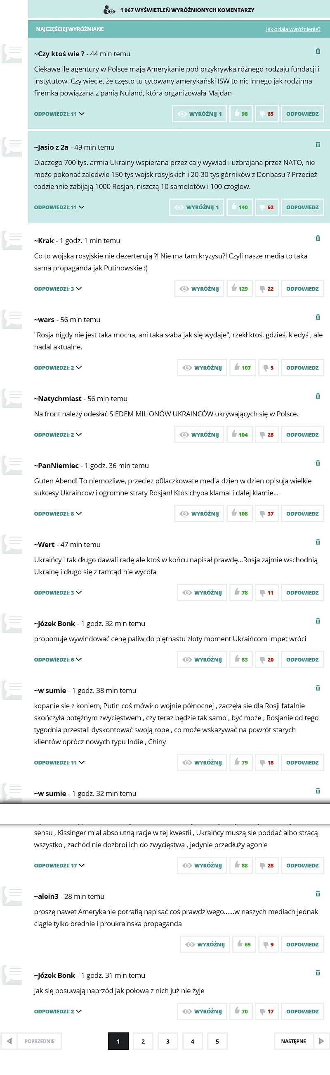Viewport: 330px width, 1075px height.
Task: Click trash icon on wars comment
Action: pos(318,317)
